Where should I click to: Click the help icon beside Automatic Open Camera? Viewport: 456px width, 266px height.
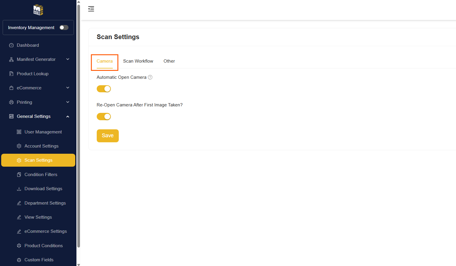point(150,77)
